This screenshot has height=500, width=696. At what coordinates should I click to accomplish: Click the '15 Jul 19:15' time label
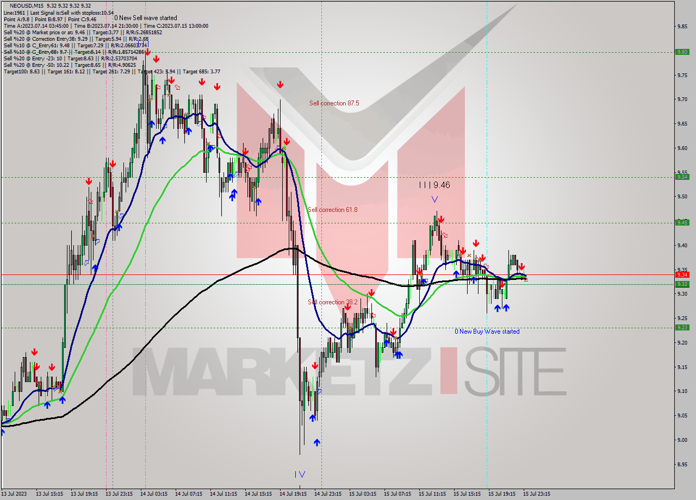pos(502,494)
